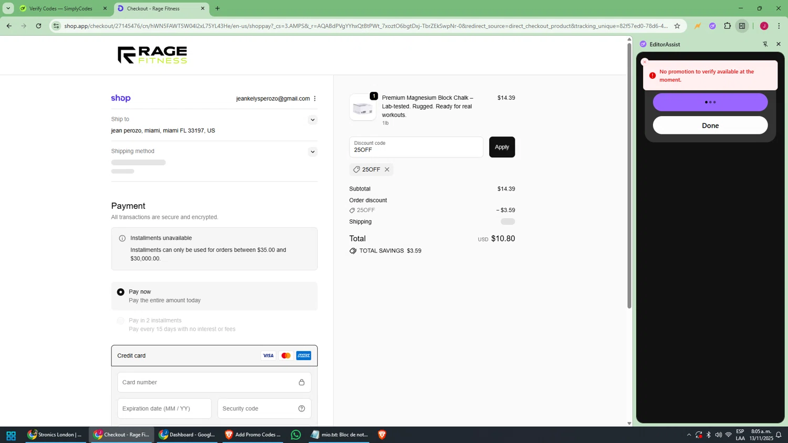This screenshot has height=443, width=788.
Task: Open browser extensions puzzle icon
Action: (x=727, y=26)
